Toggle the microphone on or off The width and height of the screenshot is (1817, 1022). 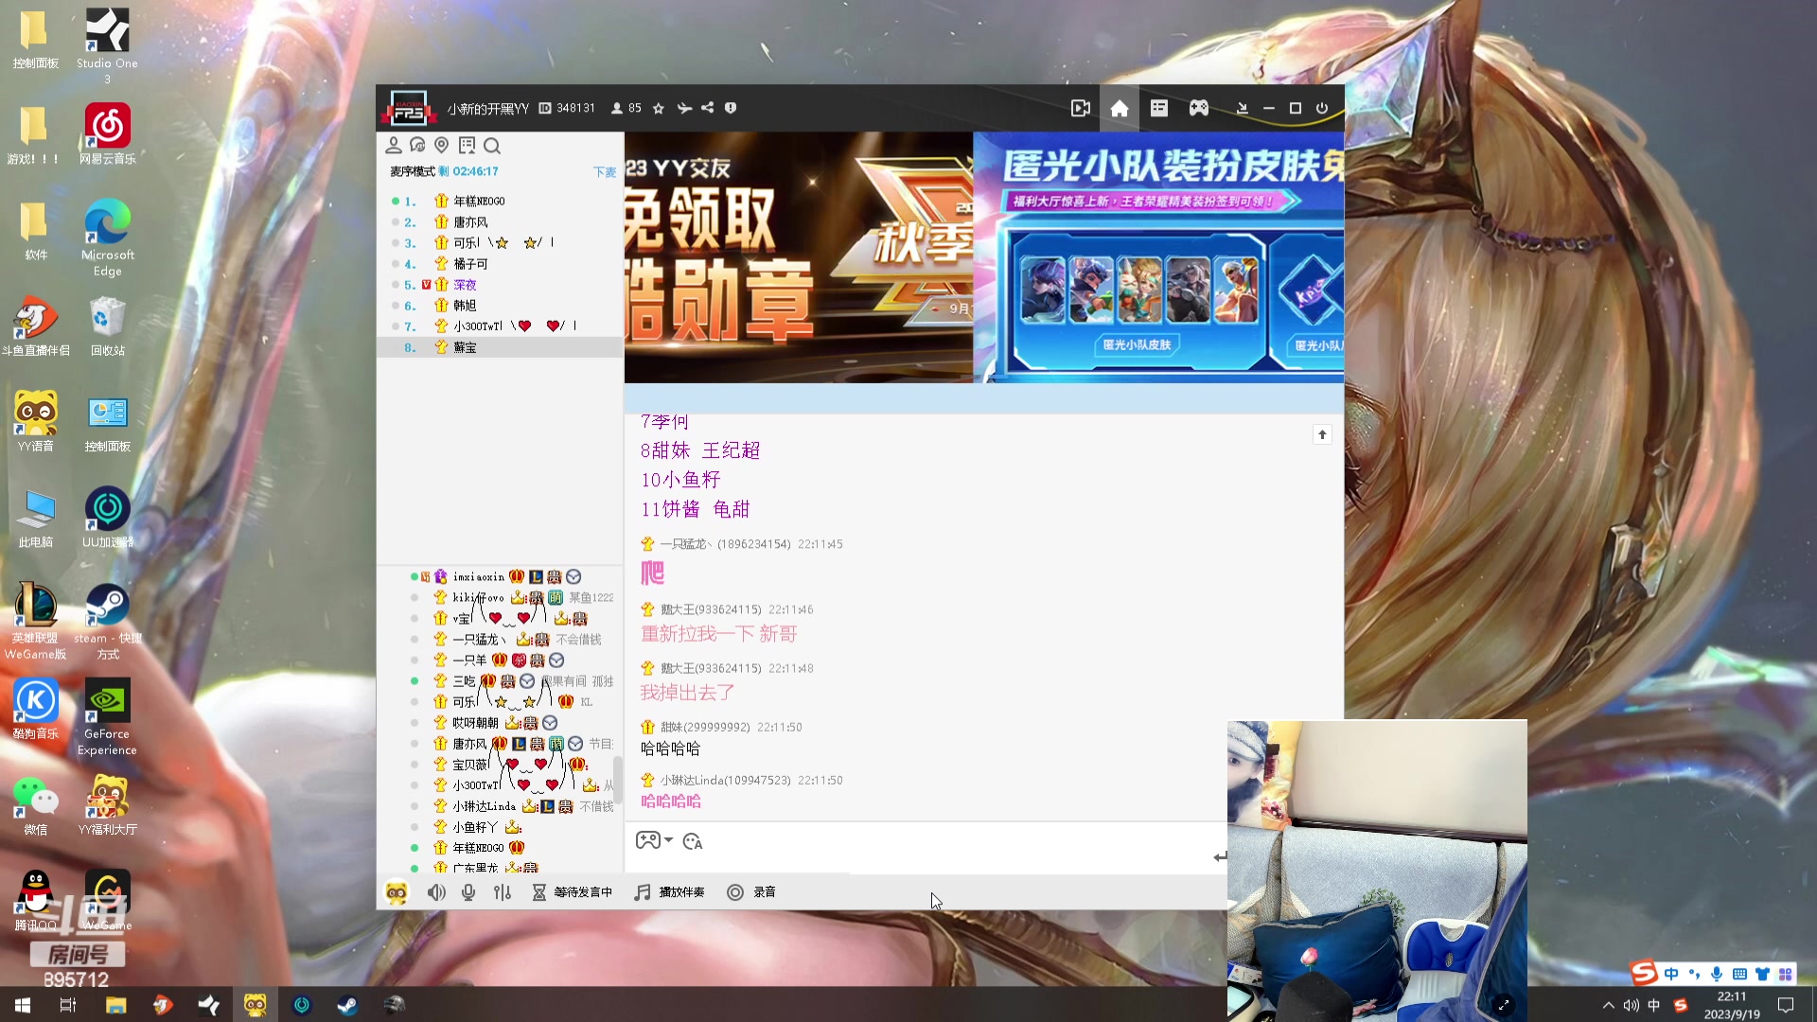click(467, 891)
